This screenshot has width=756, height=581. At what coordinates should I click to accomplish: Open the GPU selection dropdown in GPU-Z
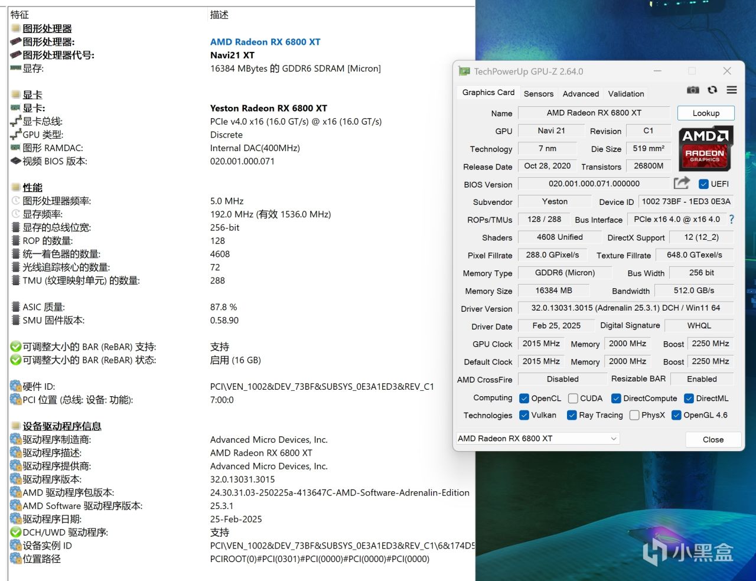tap(538, 438)
